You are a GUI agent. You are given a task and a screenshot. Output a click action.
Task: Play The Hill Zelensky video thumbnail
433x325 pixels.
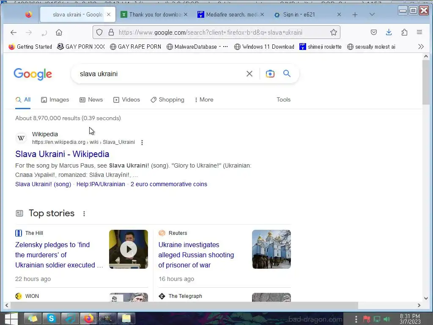129,249
